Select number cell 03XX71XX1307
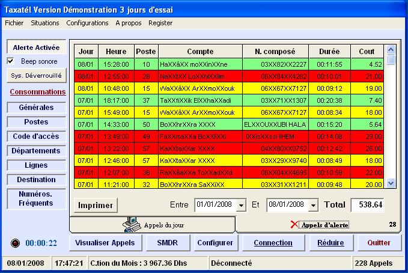Screen dimensions: 408x273 (x=276, y=100)
